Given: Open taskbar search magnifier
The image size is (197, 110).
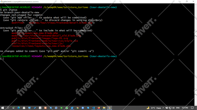Looking at the screenshot, I should click(8, 108).
